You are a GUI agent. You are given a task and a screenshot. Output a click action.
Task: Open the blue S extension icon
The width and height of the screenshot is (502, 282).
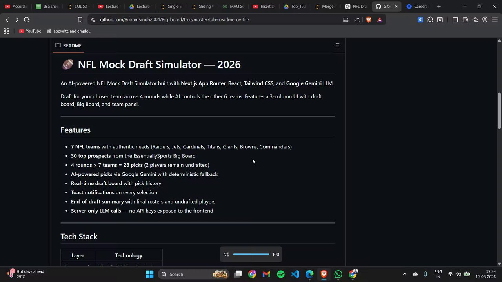pos(420,20)
